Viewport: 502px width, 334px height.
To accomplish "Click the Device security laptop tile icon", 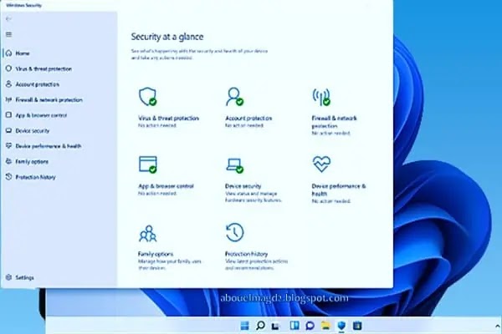I will (234, 165).
